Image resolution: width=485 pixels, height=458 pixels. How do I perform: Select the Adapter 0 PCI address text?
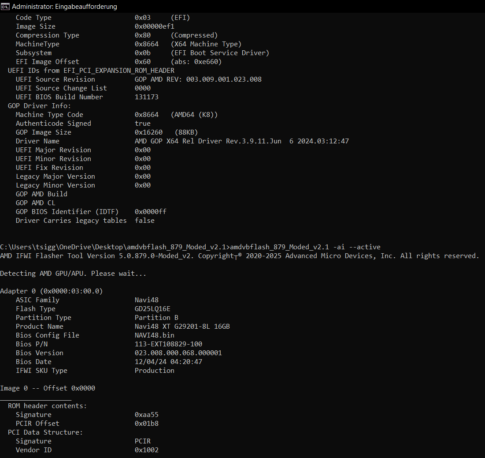[x=52, y=291]
